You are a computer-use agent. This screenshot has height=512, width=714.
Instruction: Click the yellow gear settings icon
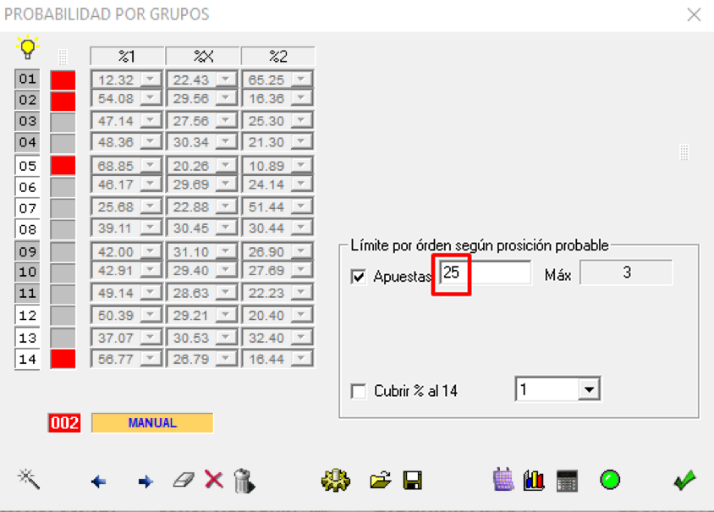336,480
